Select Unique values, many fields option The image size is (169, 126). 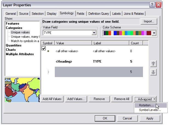click(25, 37)
